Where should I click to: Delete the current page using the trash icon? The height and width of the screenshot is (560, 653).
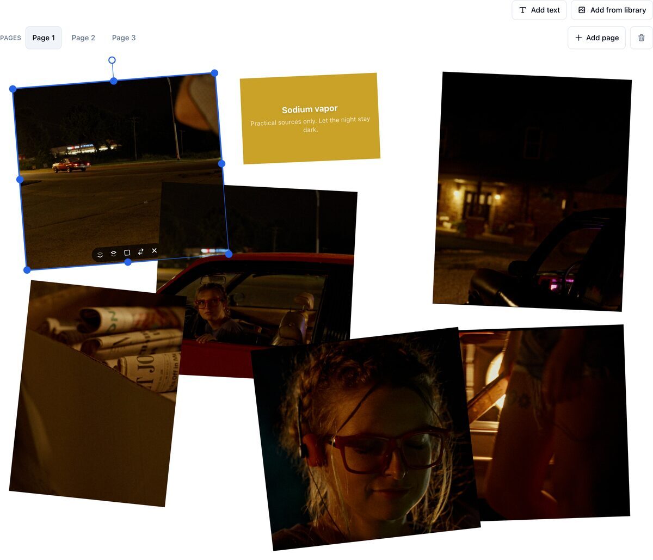pos(641,38)
